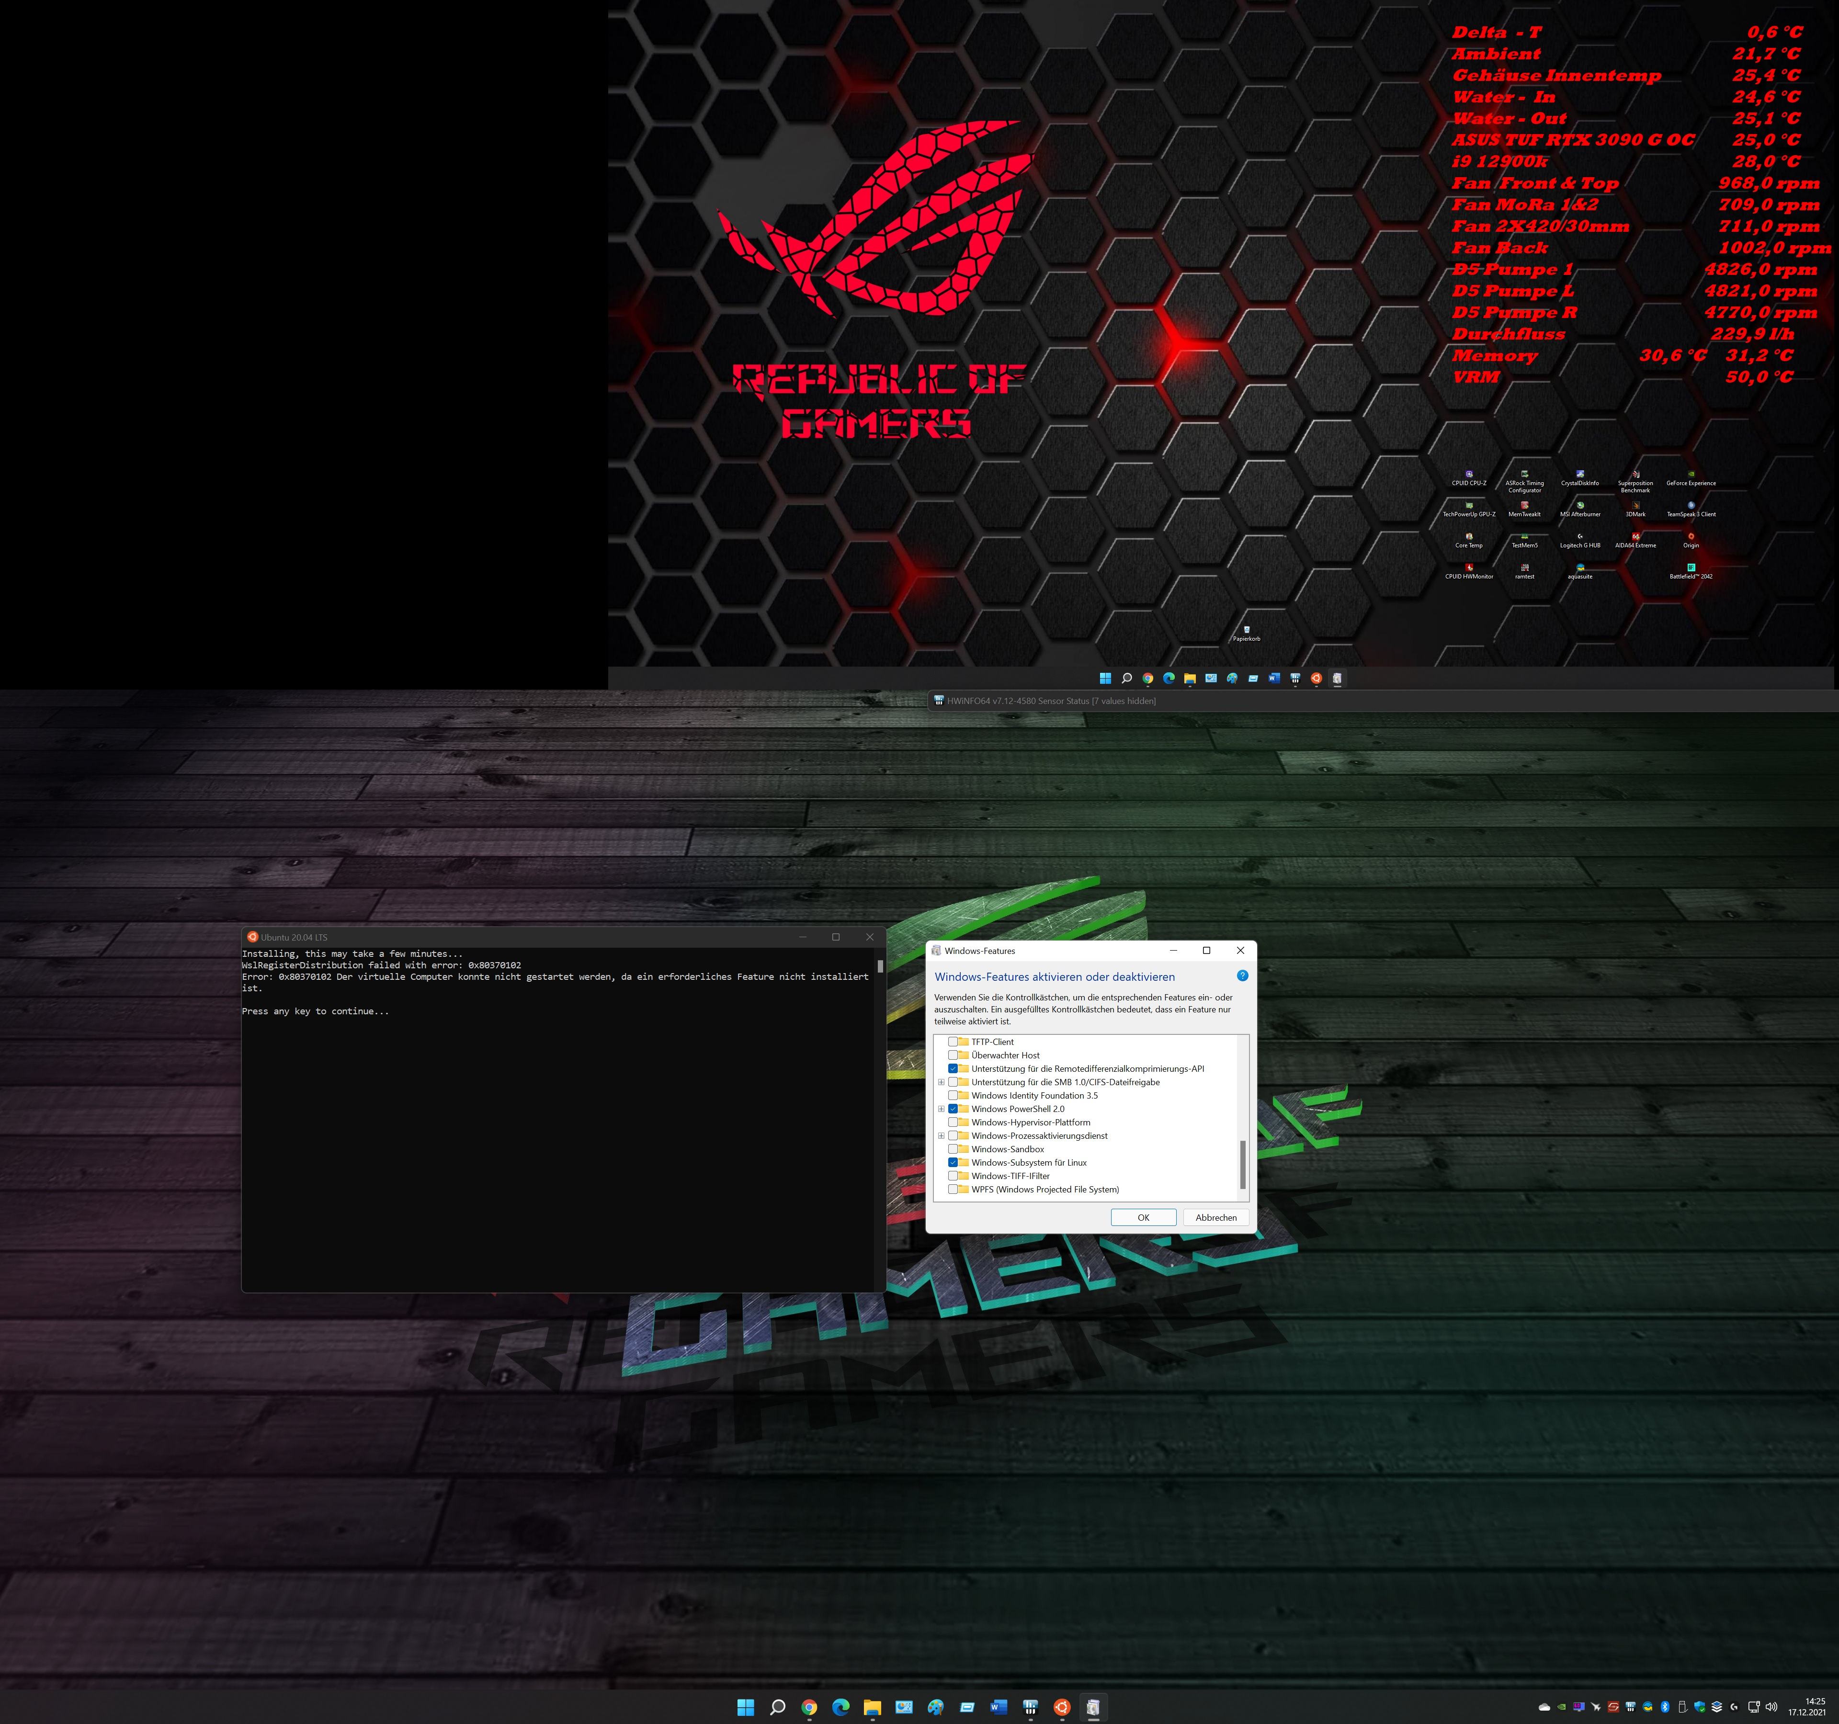This screenshot has height=1724, width=1839.
Task: Open volume control in system tray
Action: click(1771, 1707)
